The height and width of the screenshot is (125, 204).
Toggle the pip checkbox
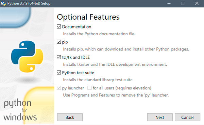tap(59, 42)
